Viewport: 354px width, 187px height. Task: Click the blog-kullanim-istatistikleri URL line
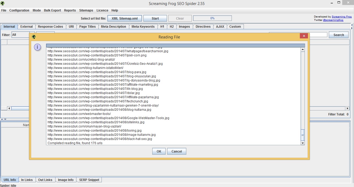pos(85,68)
